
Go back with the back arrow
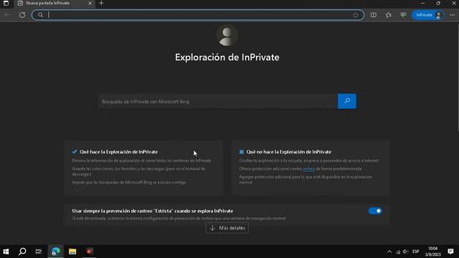point(7,15)
